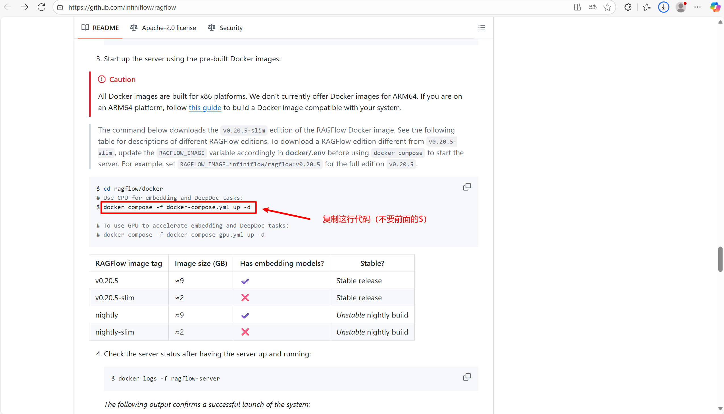Click the page vertical scrollbar thumb

[x=720, y=259]
